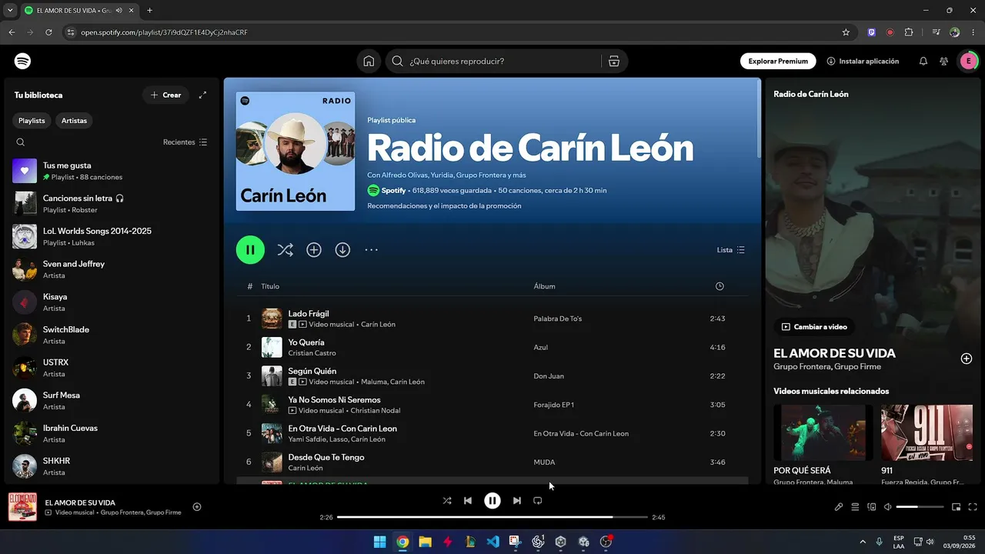The width and height of the screenshot is (985, 554).
Task: Open the miniplayer
Action: point(957,507)
